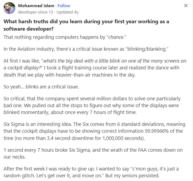193x181 pixels.
Task: Click the 'Updated 4y' timestamp
Action: coord(67,12)
